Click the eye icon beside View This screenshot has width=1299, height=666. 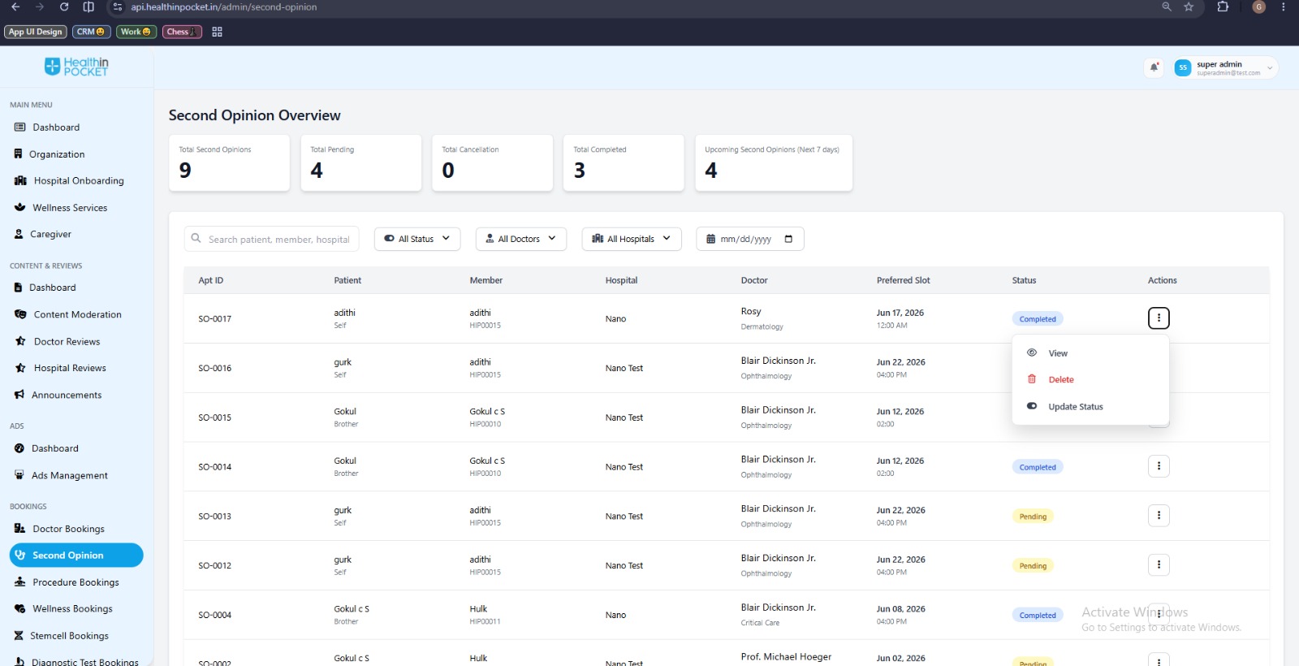tap(1032, 352)
